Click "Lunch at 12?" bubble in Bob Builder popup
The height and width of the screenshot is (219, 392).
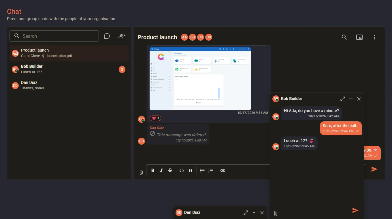pos(299,143)
